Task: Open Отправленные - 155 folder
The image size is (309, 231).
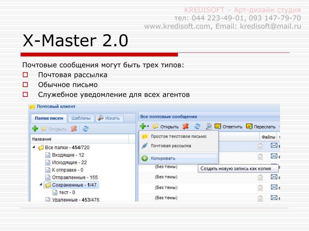Action: click(x=72, y=177)
